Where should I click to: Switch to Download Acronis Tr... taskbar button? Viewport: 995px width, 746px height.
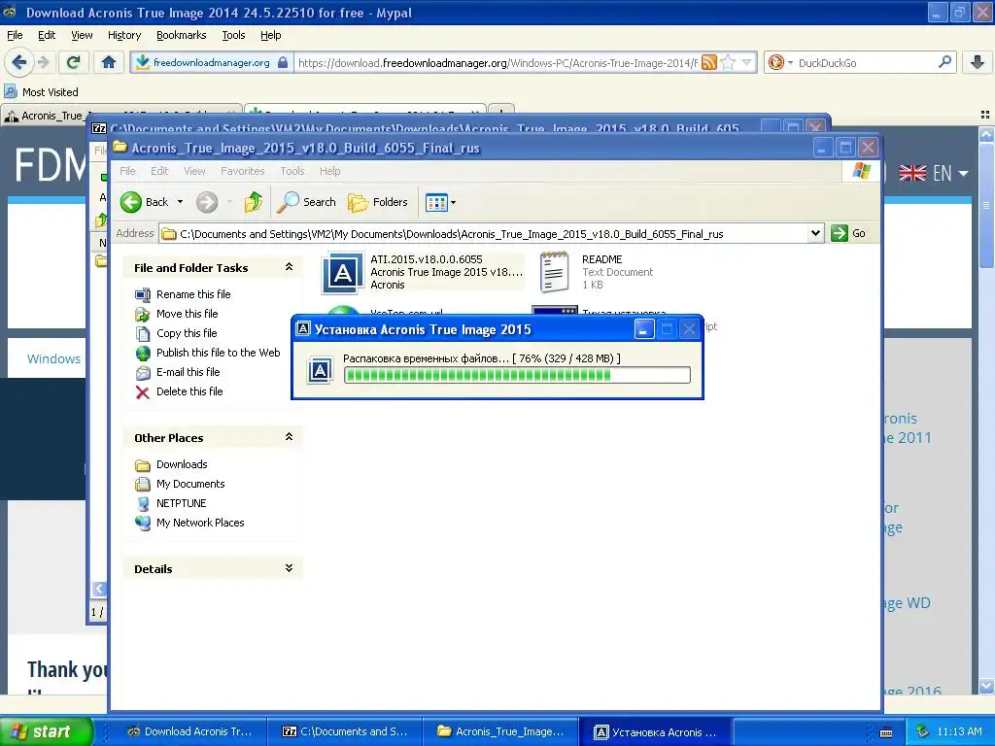[x=189, y=731]
